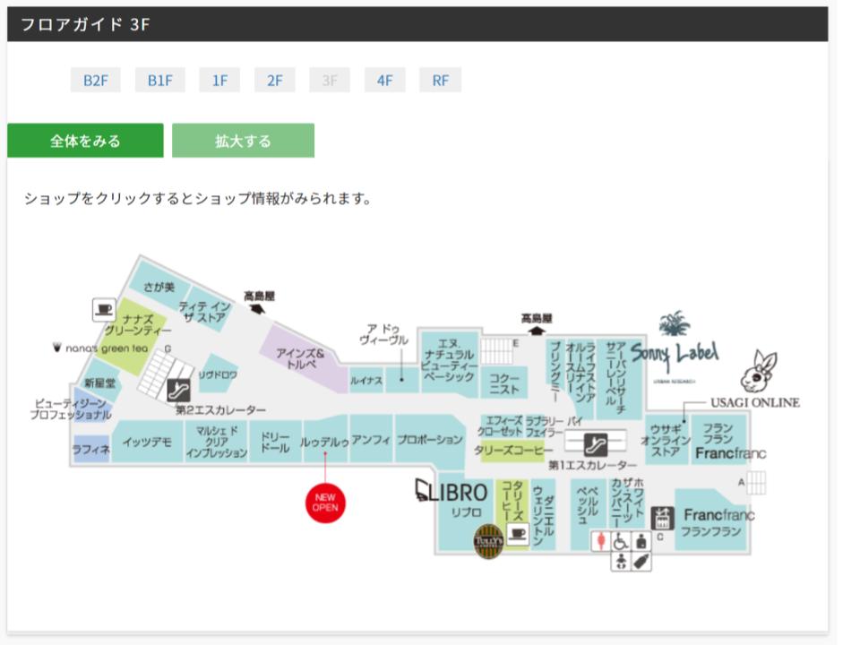
Task: Click the cafe cup icon near ナナズグリーンティー
Action: coord(104,310)
